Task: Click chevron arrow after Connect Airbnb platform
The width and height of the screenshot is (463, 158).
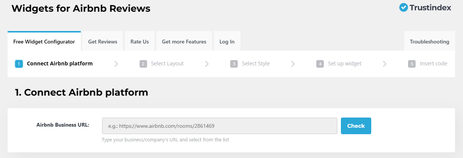Action: (x=116, y=64)
